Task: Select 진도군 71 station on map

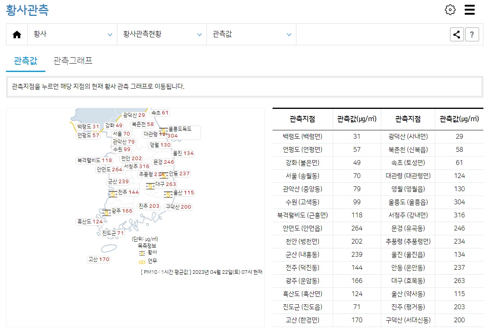Action: click(x=113, y=233)
